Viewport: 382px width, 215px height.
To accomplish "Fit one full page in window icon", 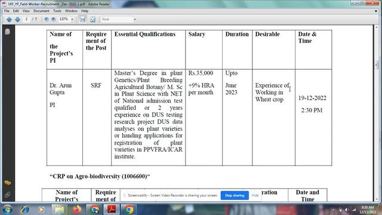I will 93,19.
